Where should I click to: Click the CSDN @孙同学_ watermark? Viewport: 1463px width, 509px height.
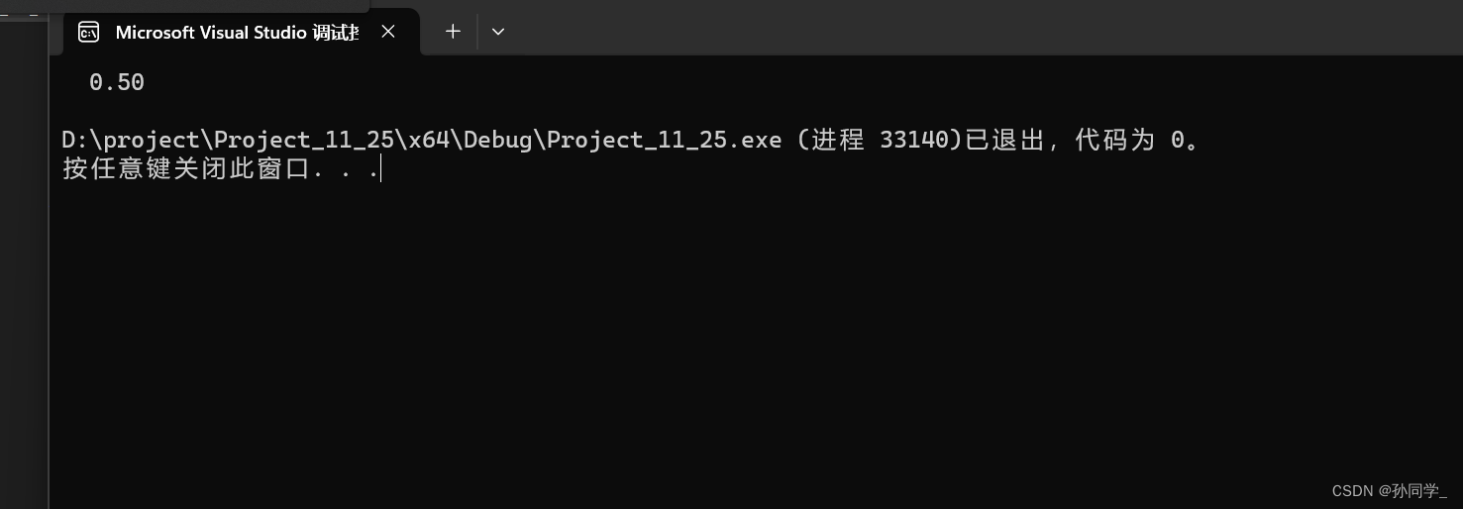1389,491
